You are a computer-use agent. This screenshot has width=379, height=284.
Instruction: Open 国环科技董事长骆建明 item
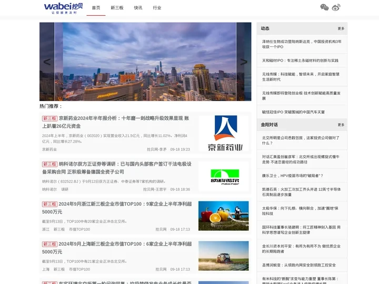pyautogui.click(x=302, y=230)
